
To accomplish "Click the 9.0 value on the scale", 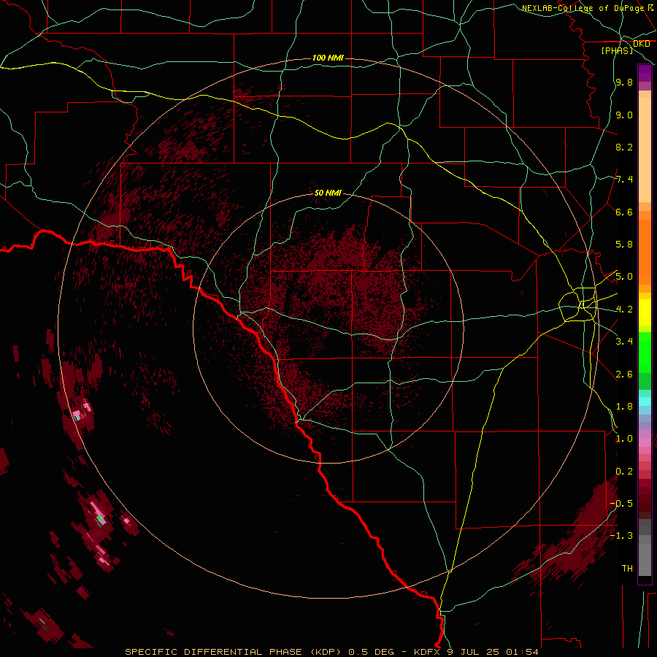I will tap(624, 115).
